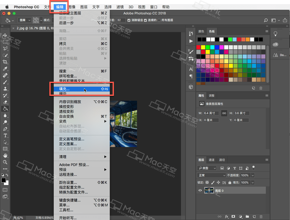Screen dimensions: 290x220
Task: Select the Paint Bucket tool
Action: (x=5, y=109)
